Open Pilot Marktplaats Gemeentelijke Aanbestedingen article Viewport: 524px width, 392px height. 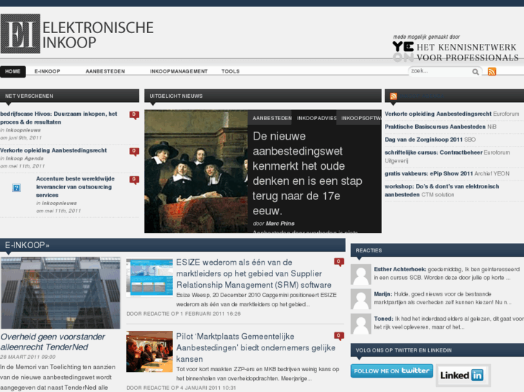pos(256,347)
